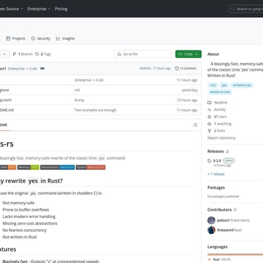Click the 'yes' topic tag
The image size is (263, 263).
(224, 85)
